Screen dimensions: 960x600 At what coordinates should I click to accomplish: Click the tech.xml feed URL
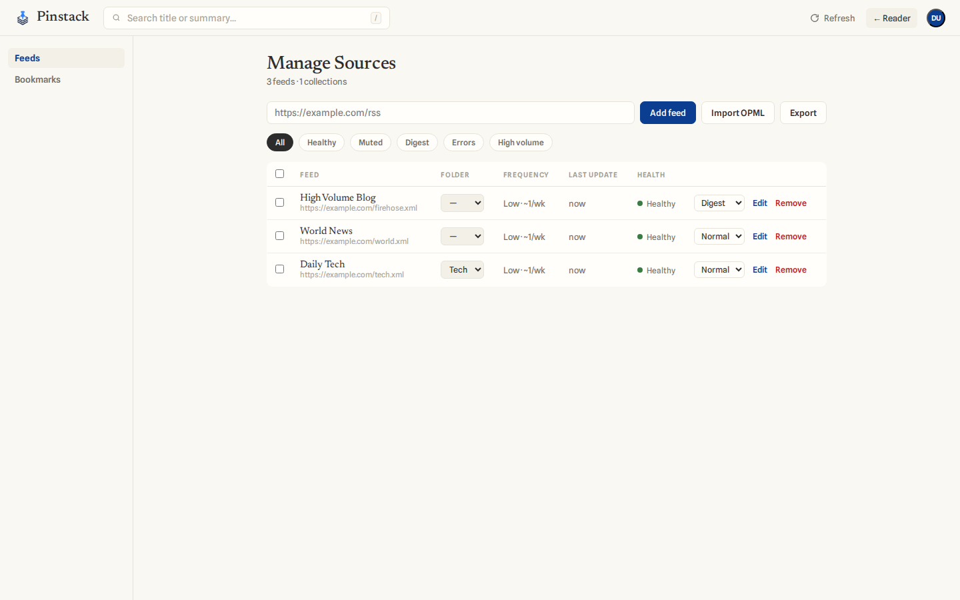(352, 275)
